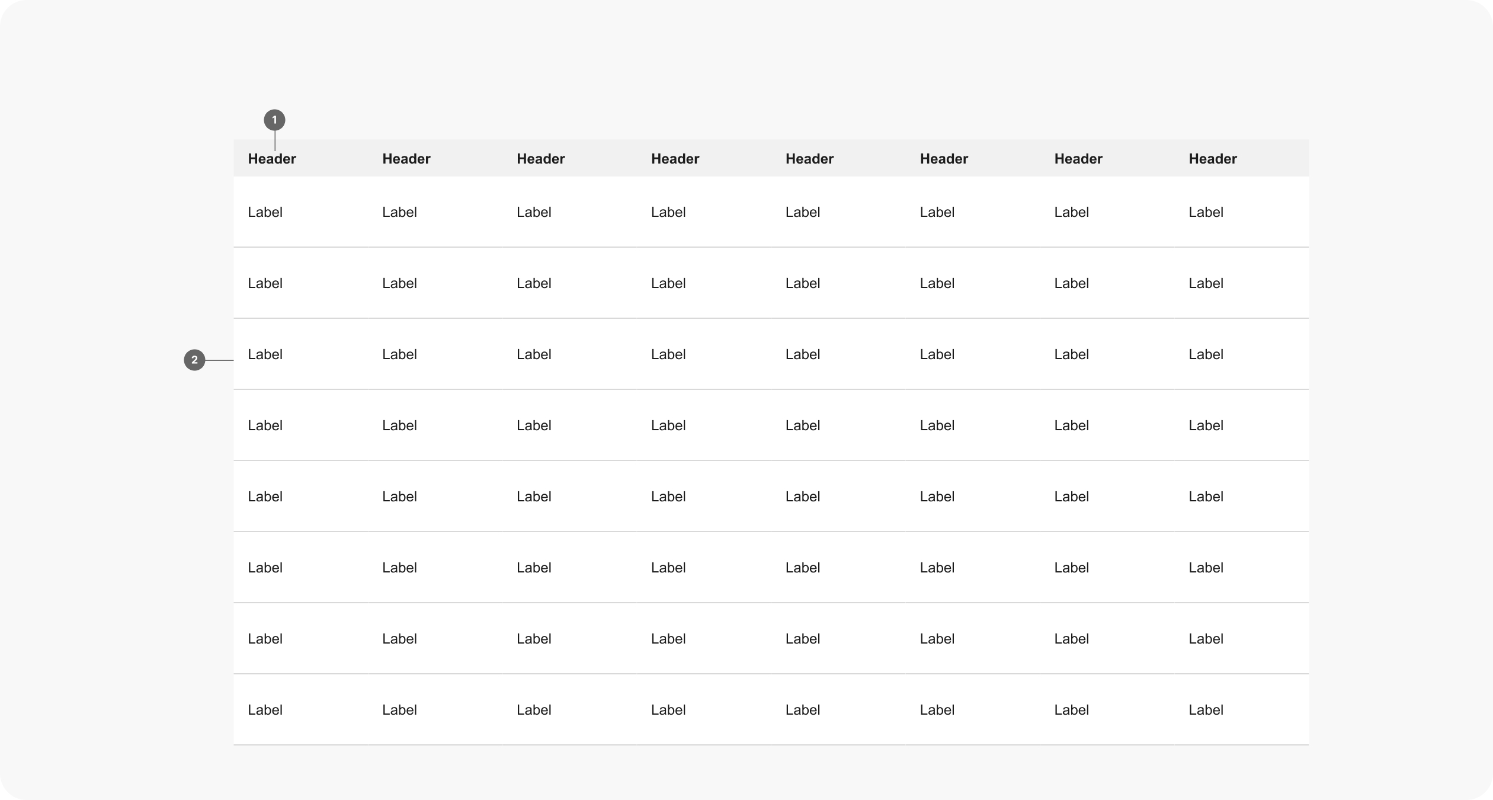Click the Label in first row, first column
Image resolution: width=1493 pixels, height=800 pixels.
265,212
